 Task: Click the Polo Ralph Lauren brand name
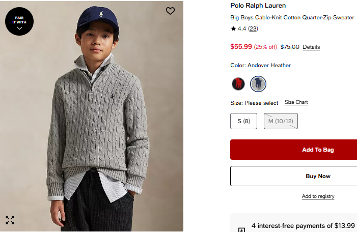[258, 6]
